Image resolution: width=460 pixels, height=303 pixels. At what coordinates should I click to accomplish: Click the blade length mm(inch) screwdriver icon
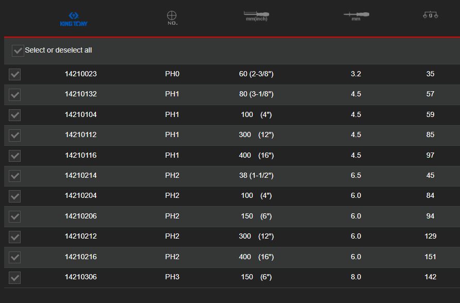coord(256,16)
